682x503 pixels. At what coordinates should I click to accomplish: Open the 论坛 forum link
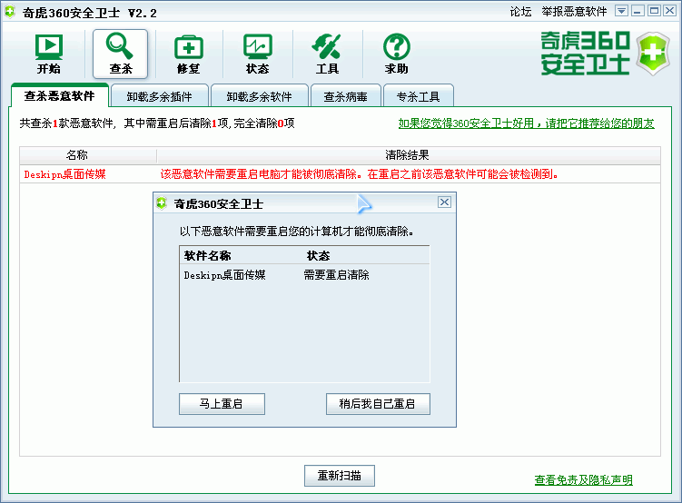point(520,12)
